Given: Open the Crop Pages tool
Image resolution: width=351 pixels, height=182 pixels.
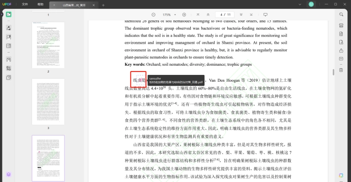Looking at the screenshot, I should pos(9,69).
